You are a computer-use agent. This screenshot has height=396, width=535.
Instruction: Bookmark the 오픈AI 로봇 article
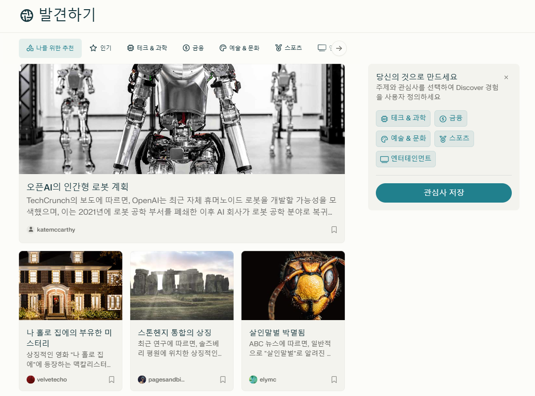[x=334, y=229]
